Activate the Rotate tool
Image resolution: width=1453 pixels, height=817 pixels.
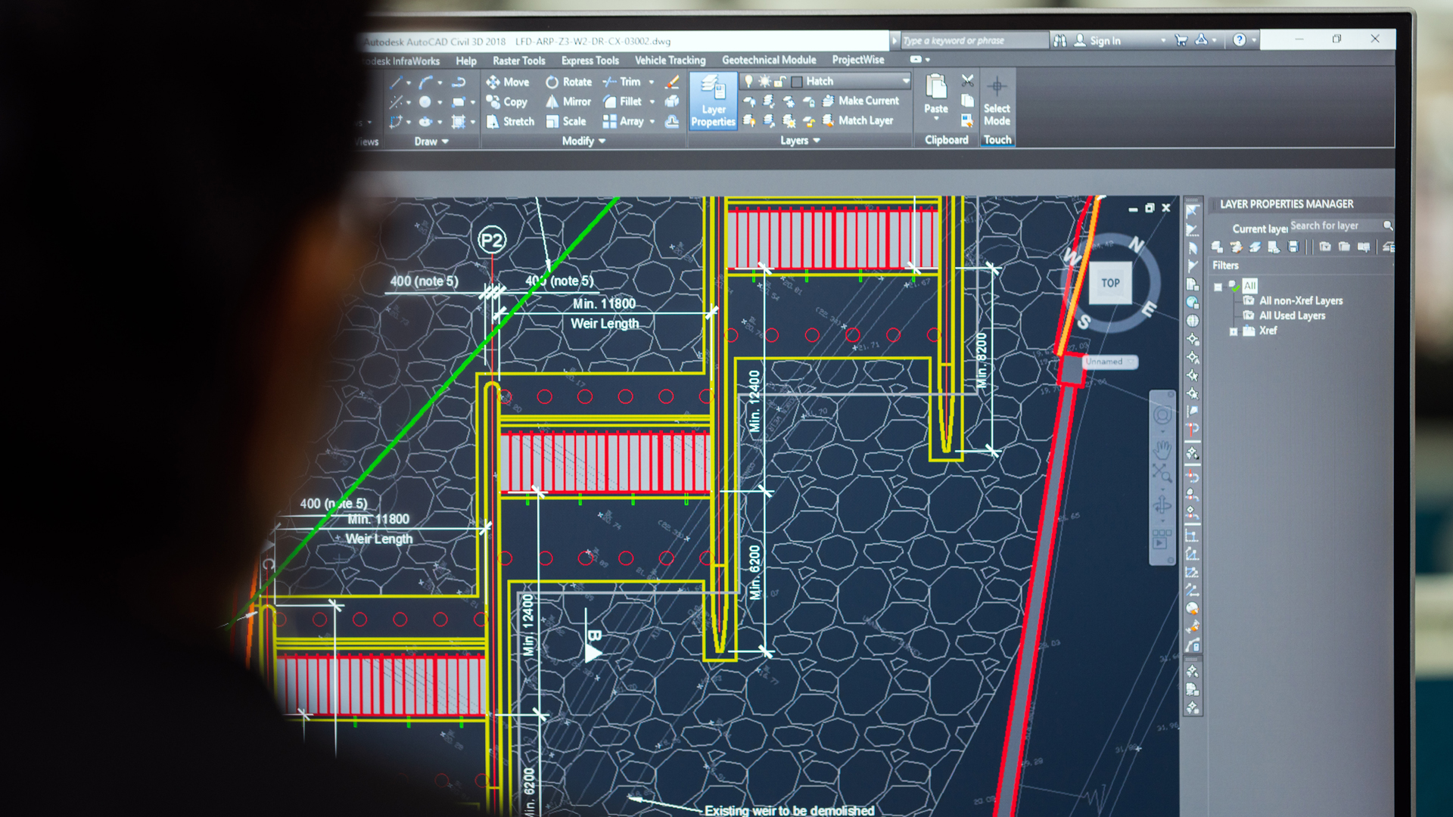(569, 82)
